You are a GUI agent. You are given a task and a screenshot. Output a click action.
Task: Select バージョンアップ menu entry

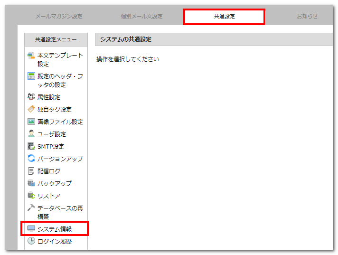(60, 159)
